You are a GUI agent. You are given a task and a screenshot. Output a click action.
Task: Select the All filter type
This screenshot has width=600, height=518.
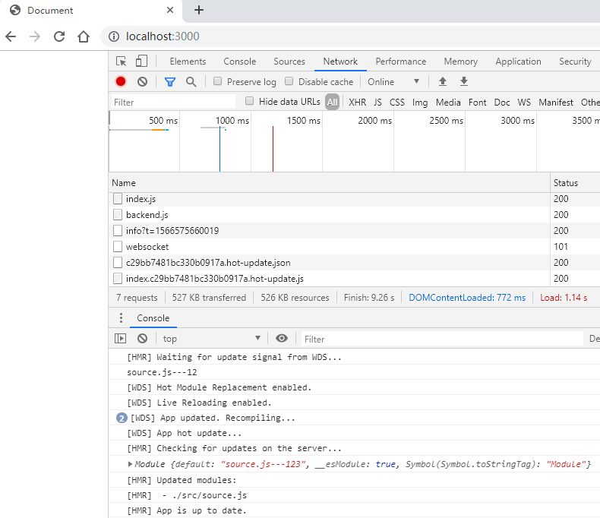click(332, 102)
